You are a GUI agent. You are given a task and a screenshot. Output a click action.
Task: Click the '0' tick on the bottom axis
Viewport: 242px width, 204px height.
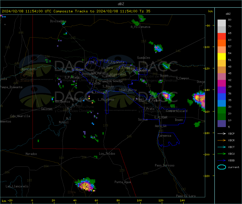point(32,200)
